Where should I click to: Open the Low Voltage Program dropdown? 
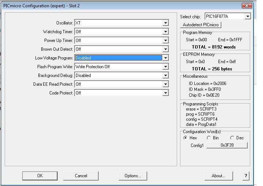tap(165, 58)
